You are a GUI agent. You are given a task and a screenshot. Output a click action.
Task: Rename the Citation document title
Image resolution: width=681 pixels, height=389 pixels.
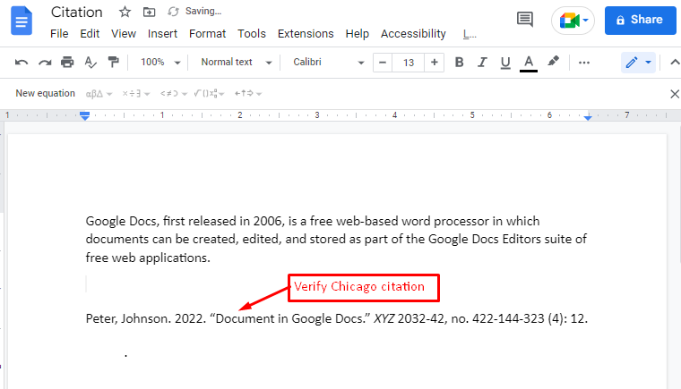coord(76,13)
